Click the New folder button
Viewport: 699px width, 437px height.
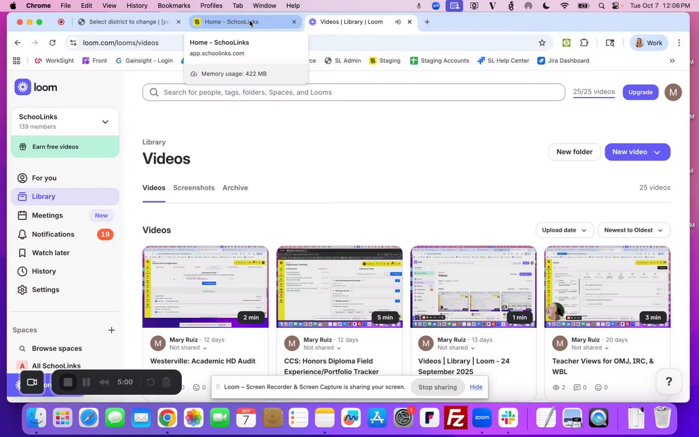pos(574,152)
